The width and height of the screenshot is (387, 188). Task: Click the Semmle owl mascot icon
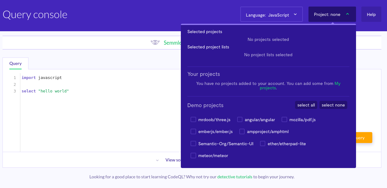tap(155, 42)
